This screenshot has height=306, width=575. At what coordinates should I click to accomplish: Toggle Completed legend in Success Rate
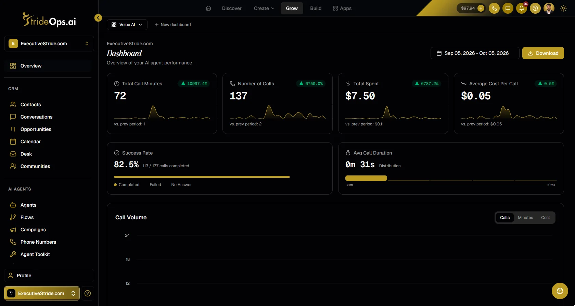pyautogui.click(x=127, y=185)
